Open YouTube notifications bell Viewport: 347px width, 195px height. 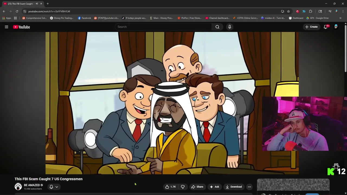pos(326,27)
